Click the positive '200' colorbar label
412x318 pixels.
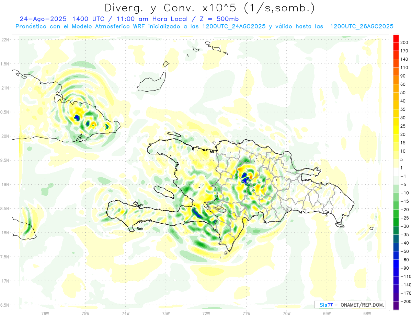coord(404,43)
